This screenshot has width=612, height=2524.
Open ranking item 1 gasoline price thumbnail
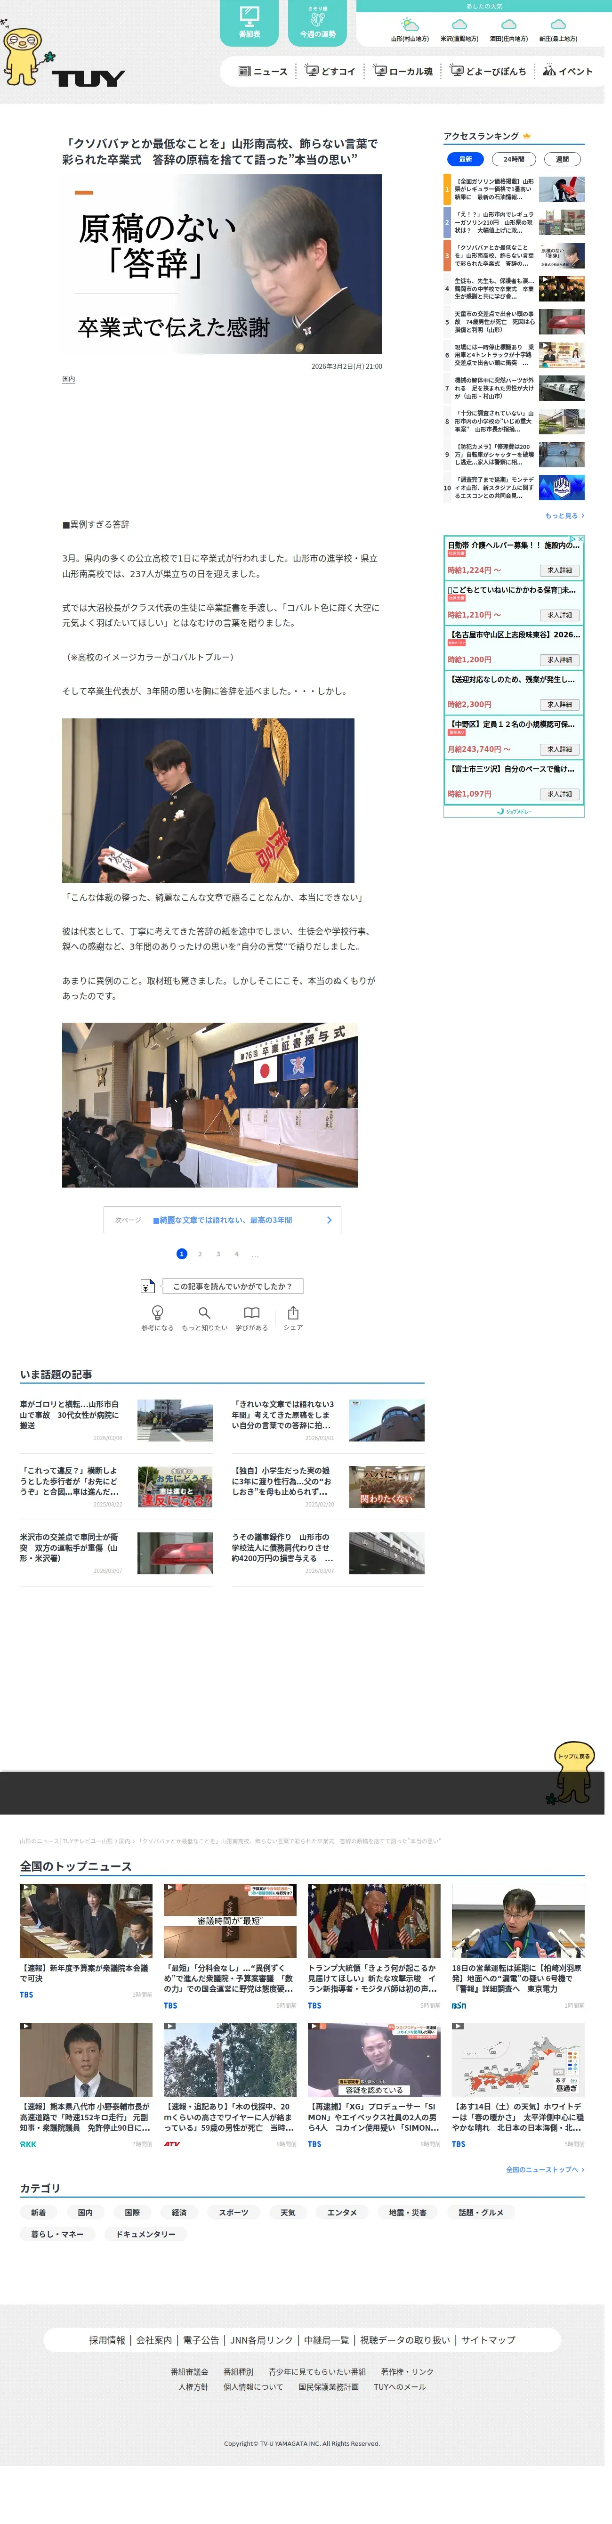click(x=562, y=189)
